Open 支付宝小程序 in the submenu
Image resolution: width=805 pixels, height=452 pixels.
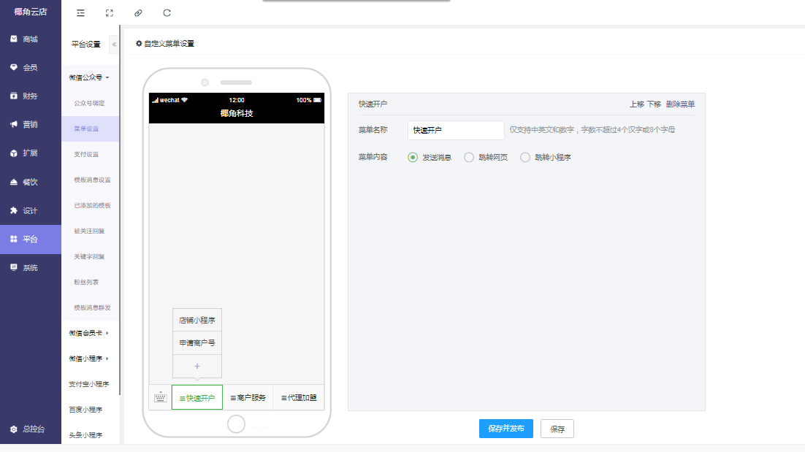[89, 384]
